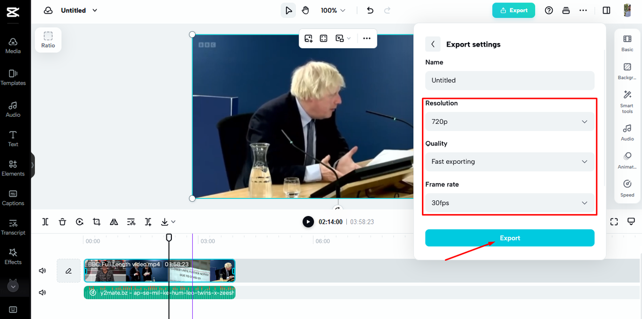Open keyboard shortcuts icon

[13, 309]
